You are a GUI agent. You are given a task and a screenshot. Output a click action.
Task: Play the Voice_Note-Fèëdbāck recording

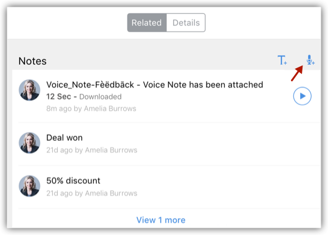click(302, 96)
